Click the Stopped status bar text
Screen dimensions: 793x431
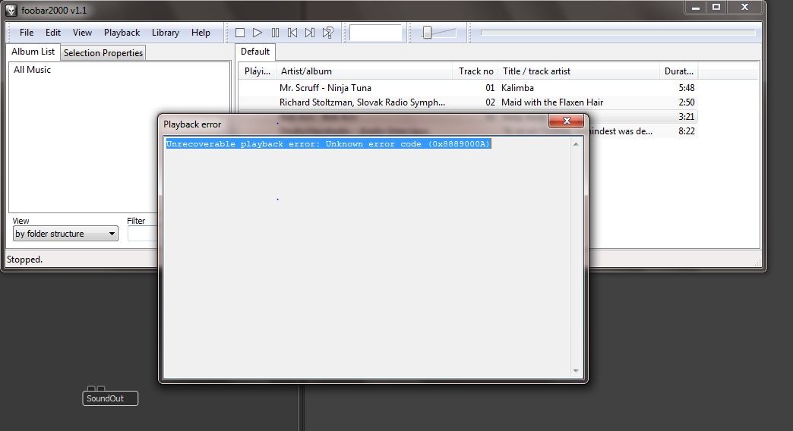click(x=24, y=260)
